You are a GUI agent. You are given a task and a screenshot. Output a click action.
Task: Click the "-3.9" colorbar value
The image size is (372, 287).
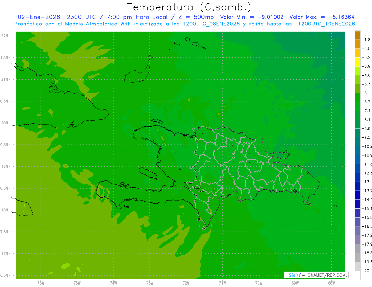366,66
